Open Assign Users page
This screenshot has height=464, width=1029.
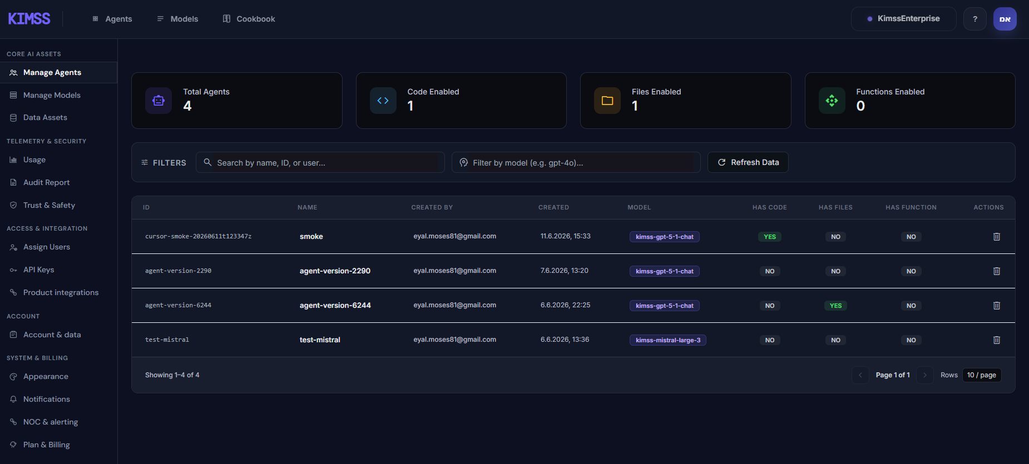point(58,247)
